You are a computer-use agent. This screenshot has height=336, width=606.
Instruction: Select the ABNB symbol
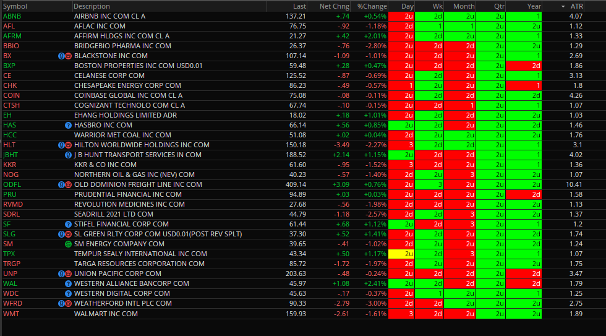(x=12, y=16)
